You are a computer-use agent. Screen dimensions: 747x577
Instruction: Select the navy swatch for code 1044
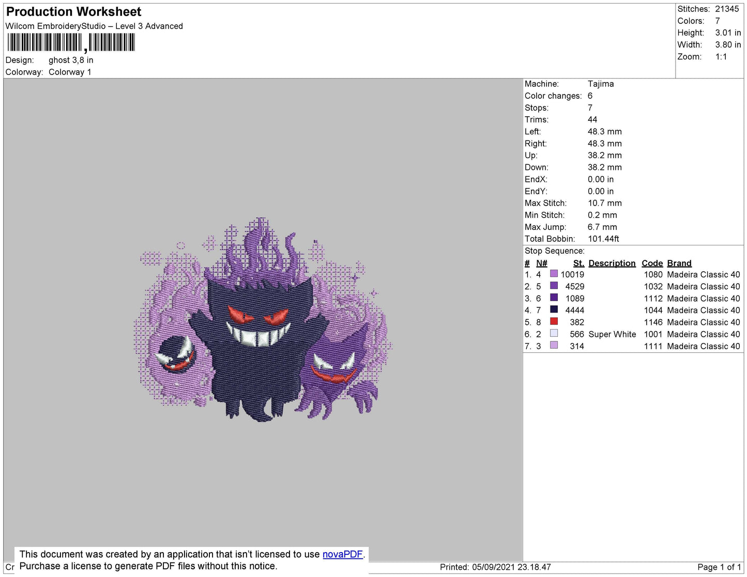pos(554,309)
